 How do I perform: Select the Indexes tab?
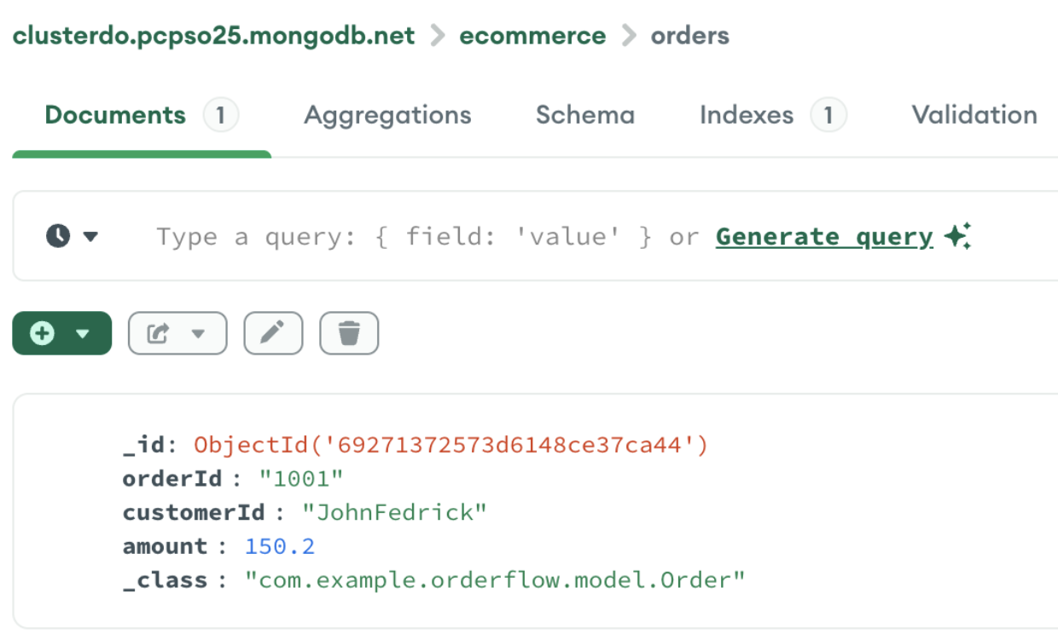point(746,115)
